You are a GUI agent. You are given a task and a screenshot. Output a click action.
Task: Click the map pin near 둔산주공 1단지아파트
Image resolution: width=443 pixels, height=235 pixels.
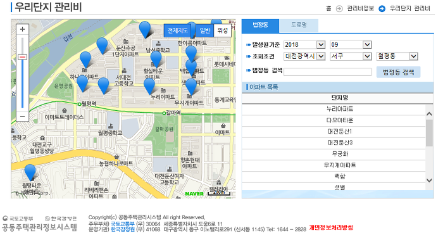click(102, 46)
